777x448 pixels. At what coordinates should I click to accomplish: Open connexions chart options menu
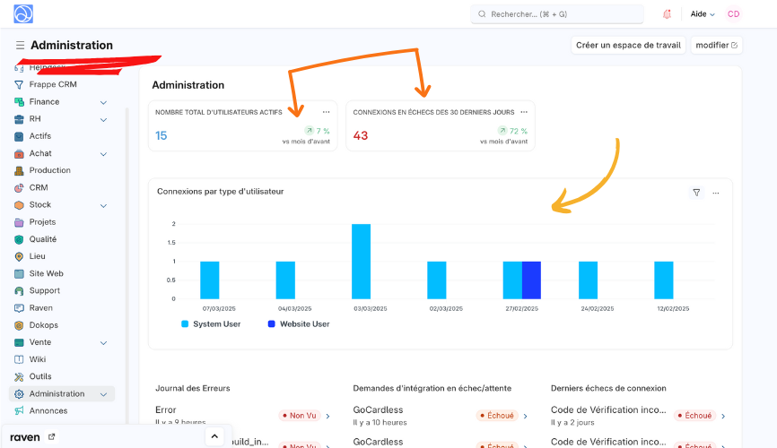coord(716,193)
